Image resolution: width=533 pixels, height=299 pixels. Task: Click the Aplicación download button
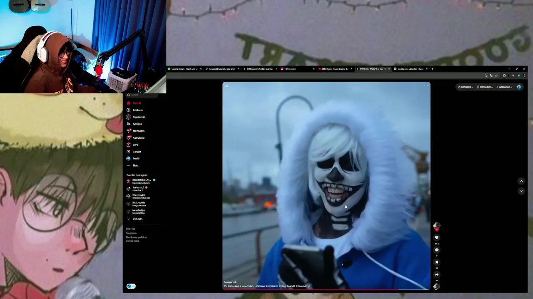[505, 87]
